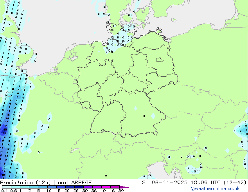Pick the 1–2 mm legend swatch

(25, 187)
